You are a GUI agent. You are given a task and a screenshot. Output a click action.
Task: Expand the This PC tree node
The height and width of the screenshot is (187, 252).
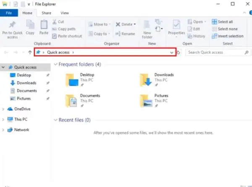tap(3, 120)
